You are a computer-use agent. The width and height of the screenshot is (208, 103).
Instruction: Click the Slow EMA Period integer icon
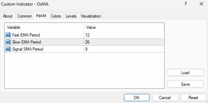click(x=8, y=42)
